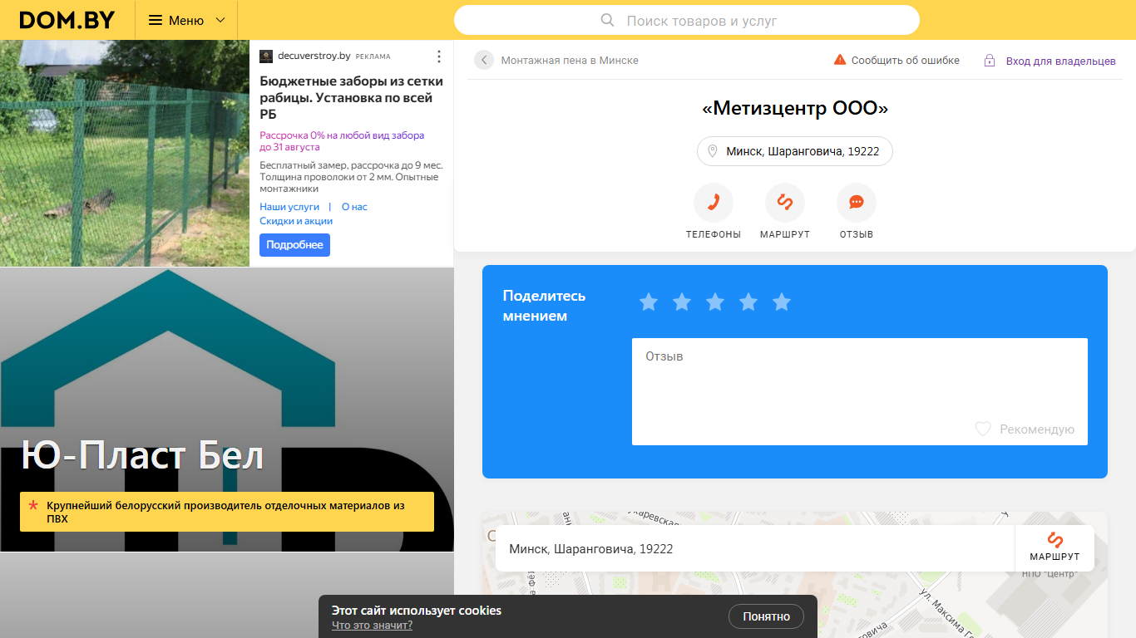Viewport: 1136px width, 638px height.
Task: Click the decuverstroy.by advertiser favicon
Action: pyautogui.click(x=266, y=56)
